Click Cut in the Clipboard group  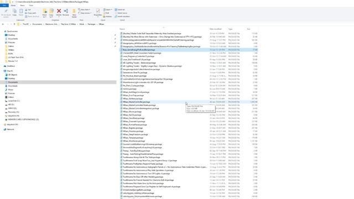pos(28,10)
